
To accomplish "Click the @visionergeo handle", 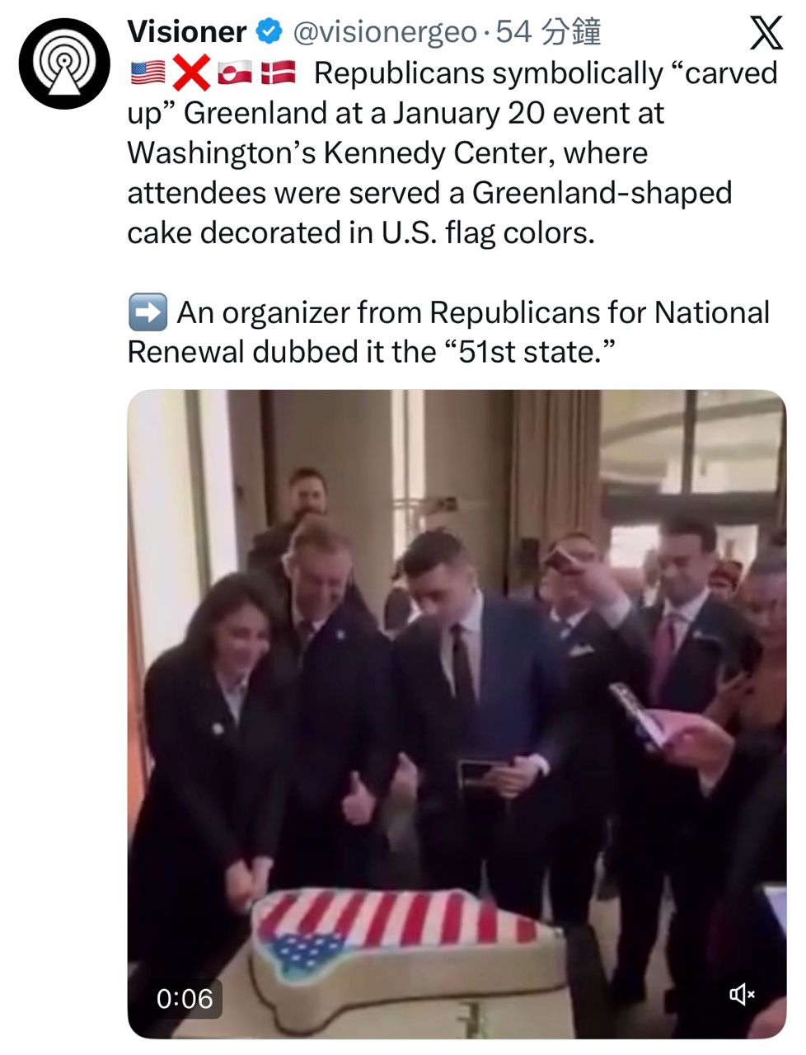I will click(x=385, y=32).
